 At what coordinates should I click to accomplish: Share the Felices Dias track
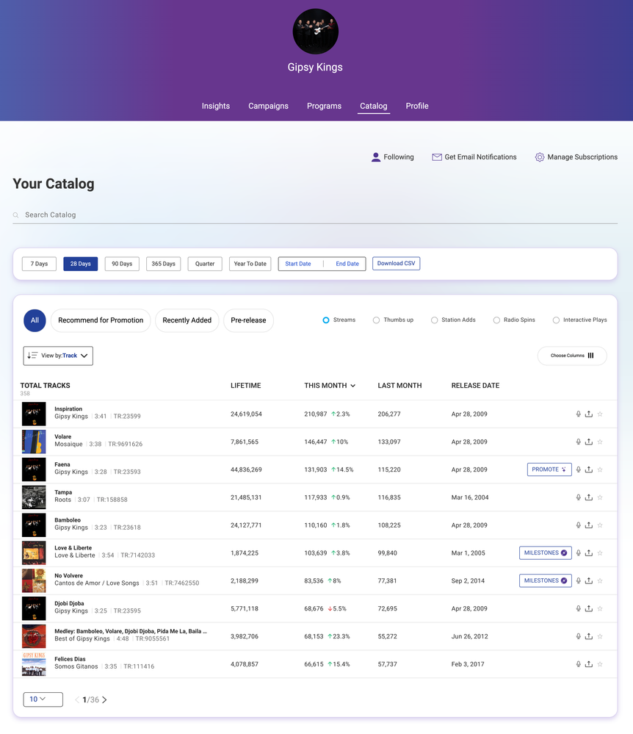pyautogui.click(x=589, y=664)
